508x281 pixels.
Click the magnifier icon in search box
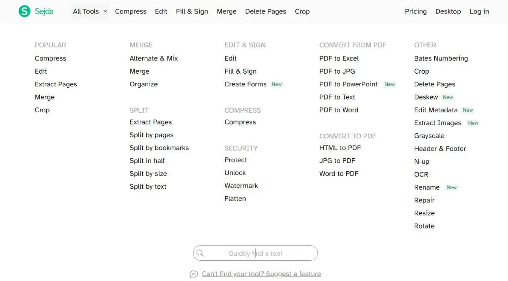click(x=200, y=253)
